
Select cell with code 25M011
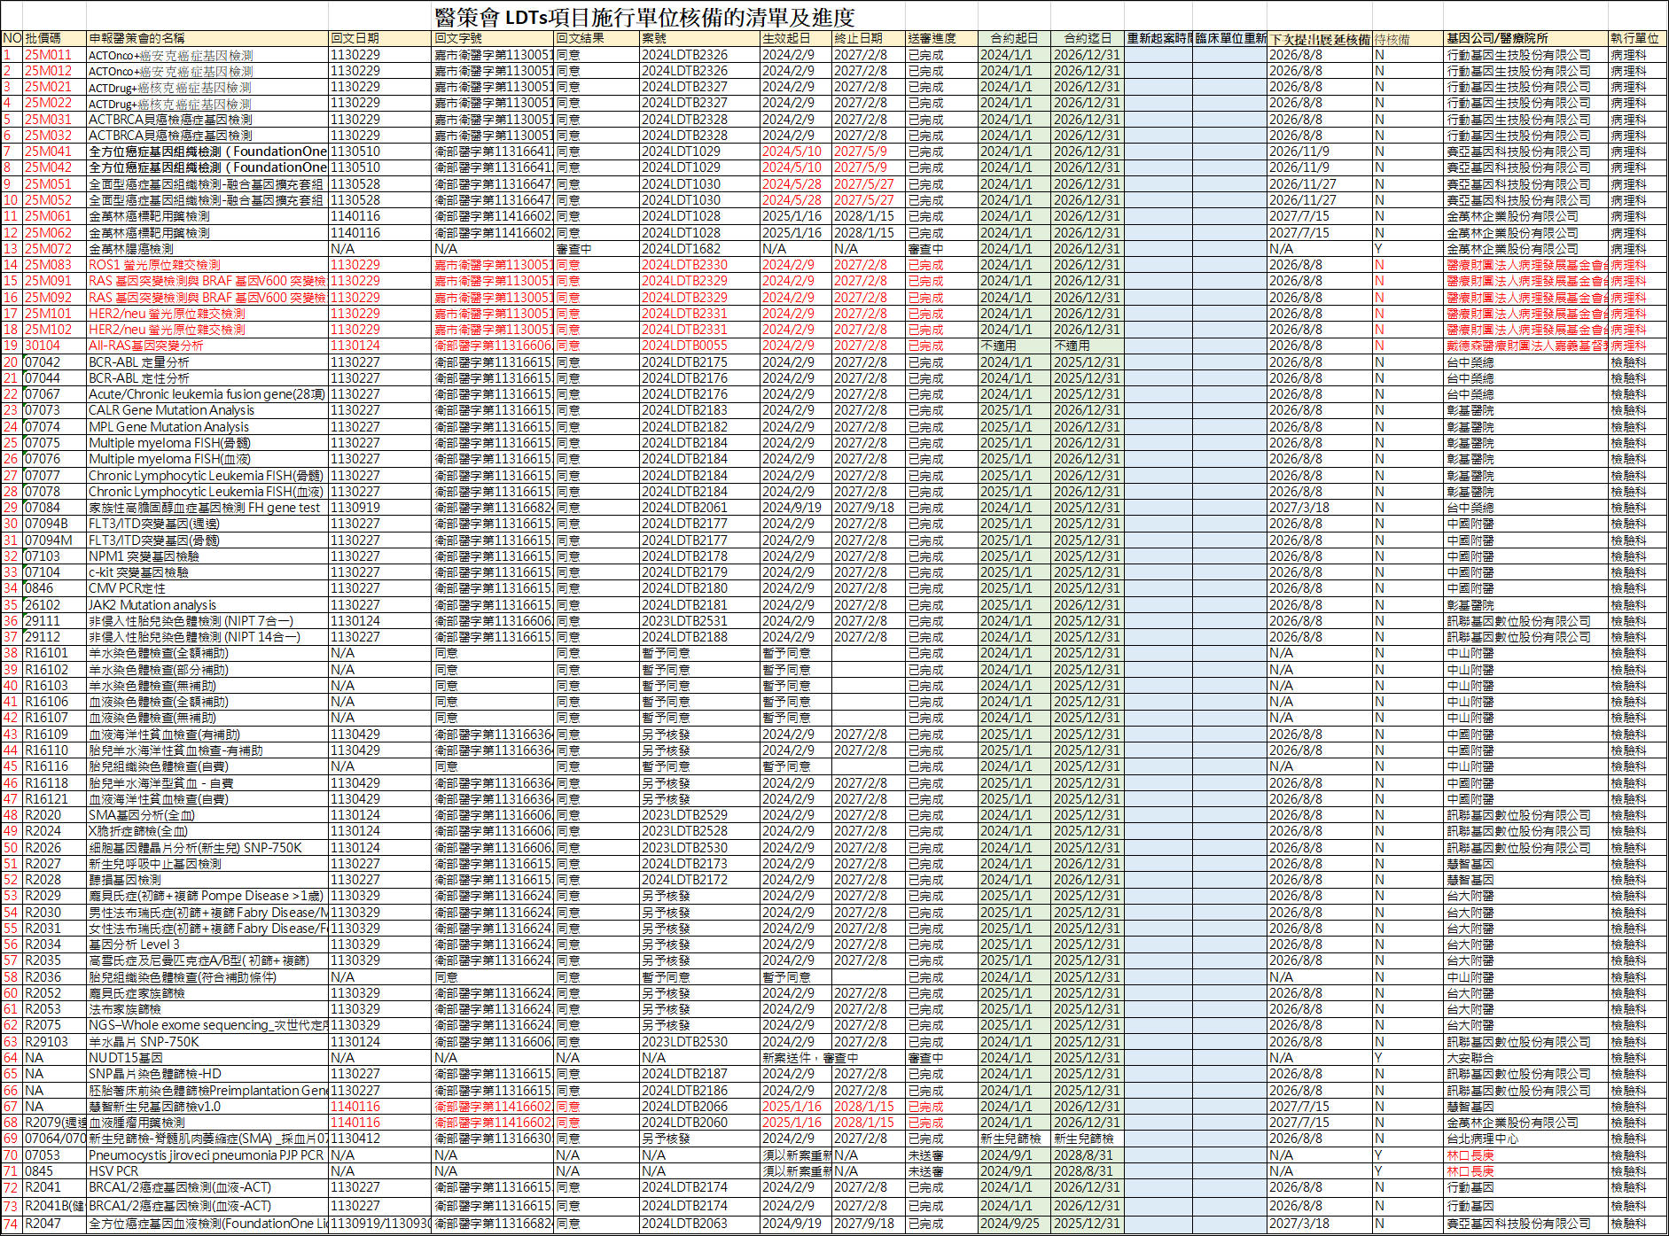[48, 55]
